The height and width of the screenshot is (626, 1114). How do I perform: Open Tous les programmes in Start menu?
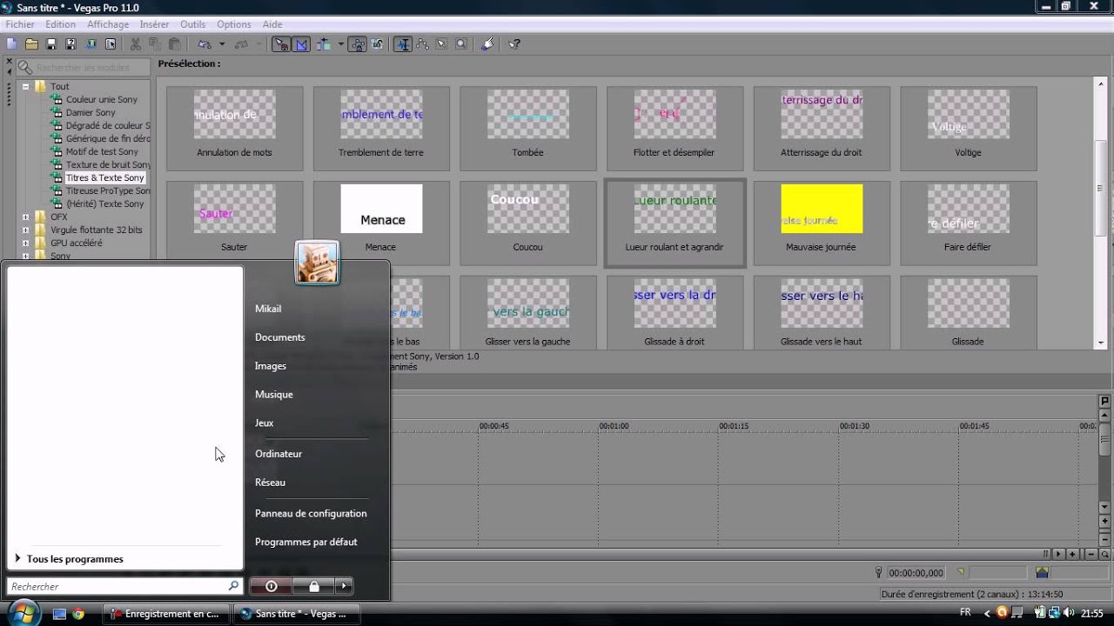pyautogui.click(x=75, y=559)
